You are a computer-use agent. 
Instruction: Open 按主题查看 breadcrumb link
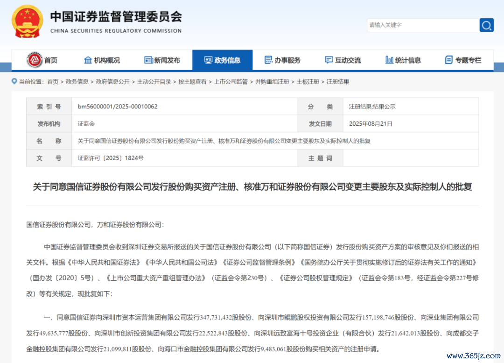[193, 82]
